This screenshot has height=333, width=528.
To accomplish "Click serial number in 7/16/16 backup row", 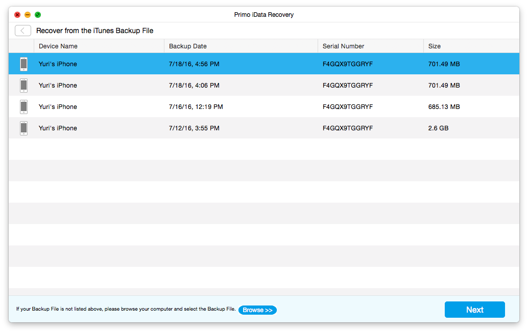I will (x=348, y=107).
